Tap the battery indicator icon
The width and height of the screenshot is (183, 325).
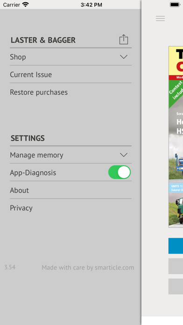175,5
